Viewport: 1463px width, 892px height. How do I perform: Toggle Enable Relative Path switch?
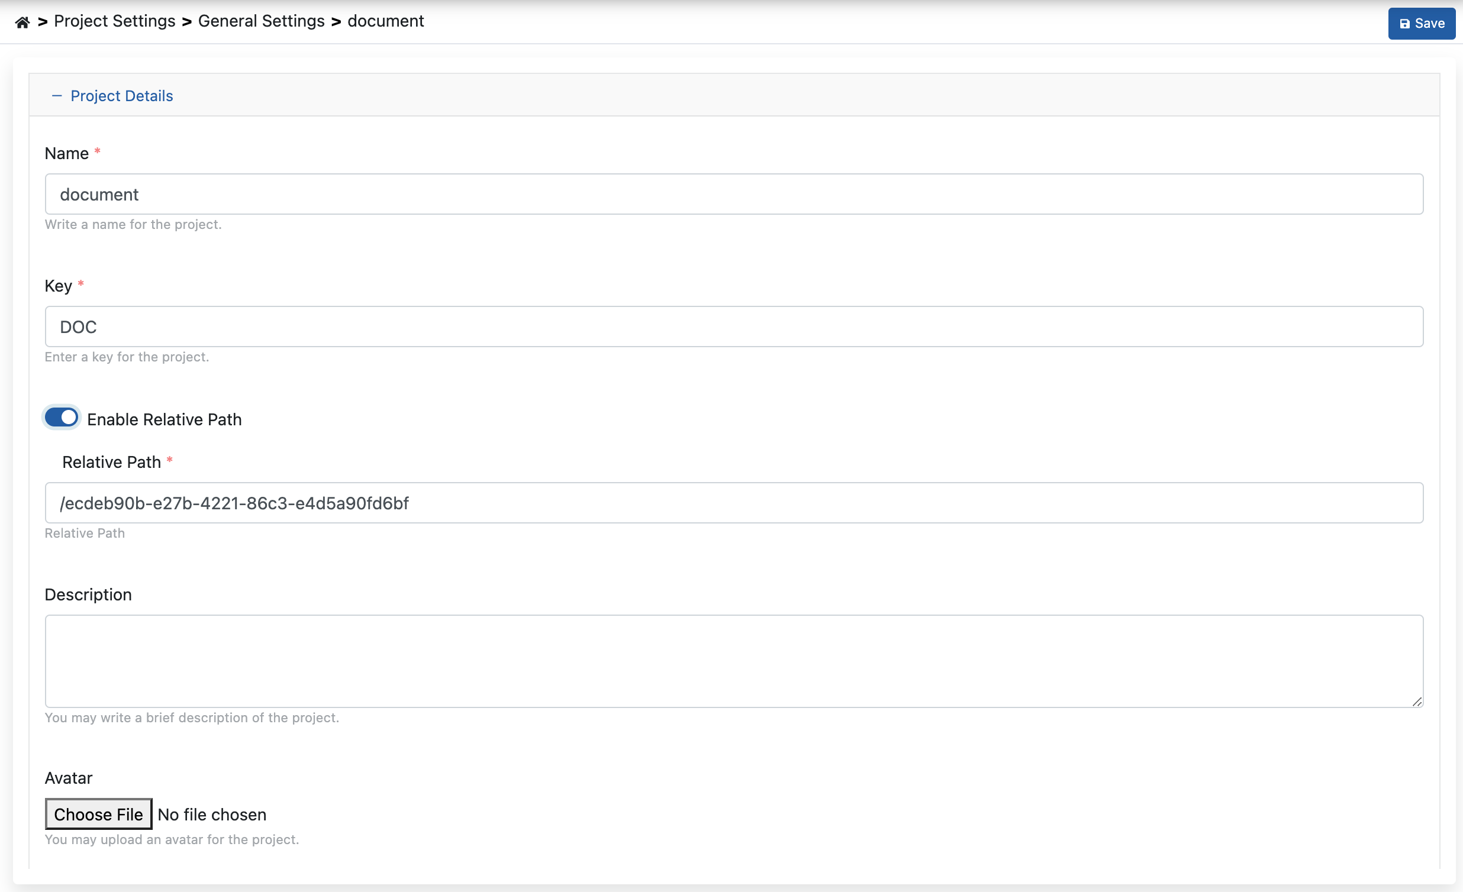pyautogui.click(x=62, y=418)
